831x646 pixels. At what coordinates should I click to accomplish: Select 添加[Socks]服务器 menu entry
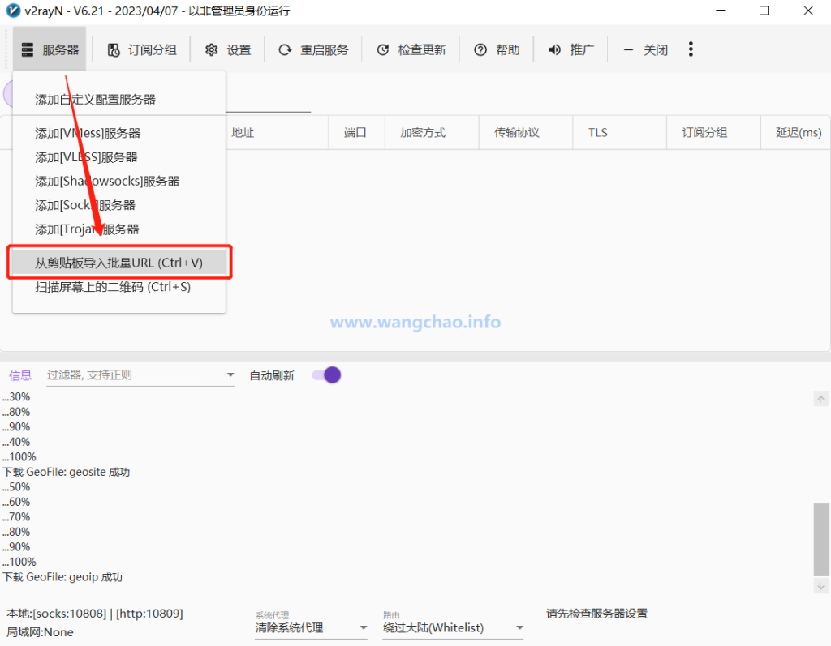(119, 205)
